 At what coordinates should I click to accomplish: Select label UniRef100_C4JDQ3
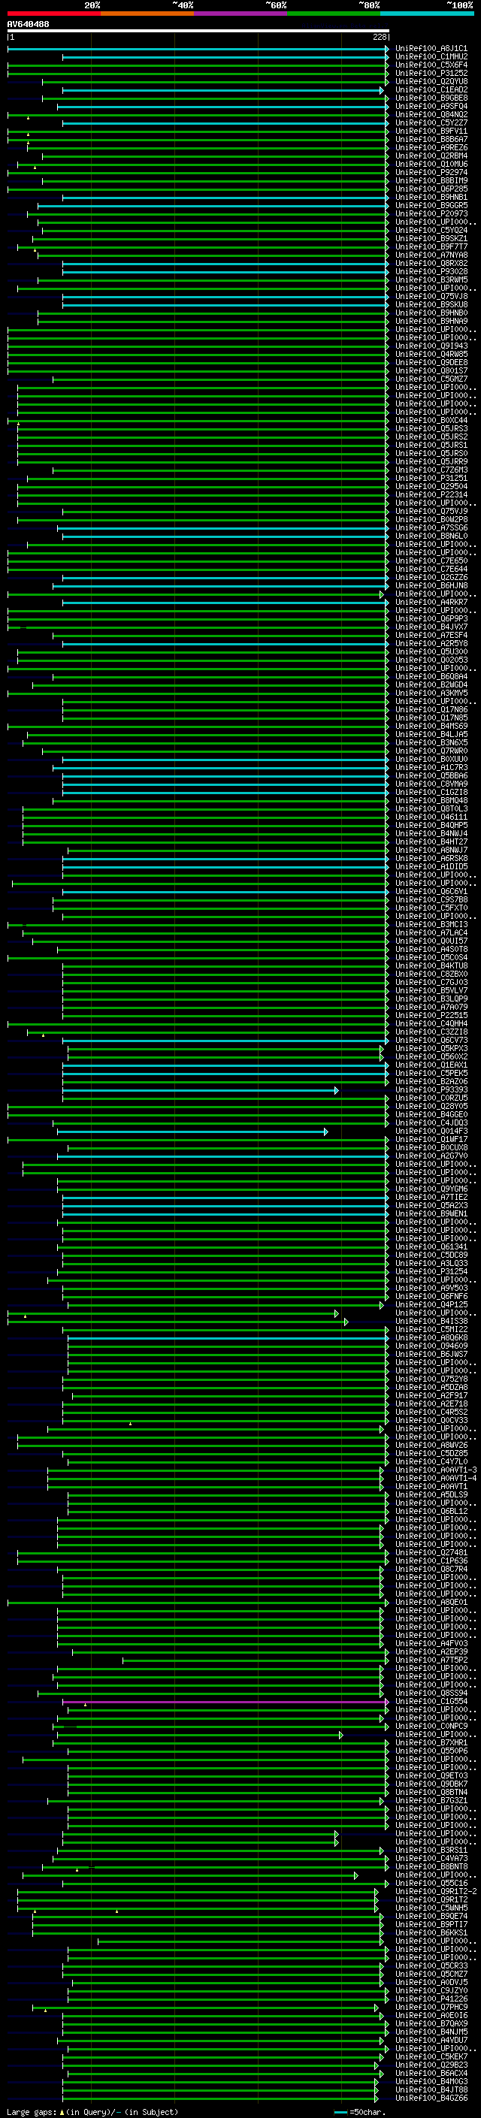[431, 1122]
